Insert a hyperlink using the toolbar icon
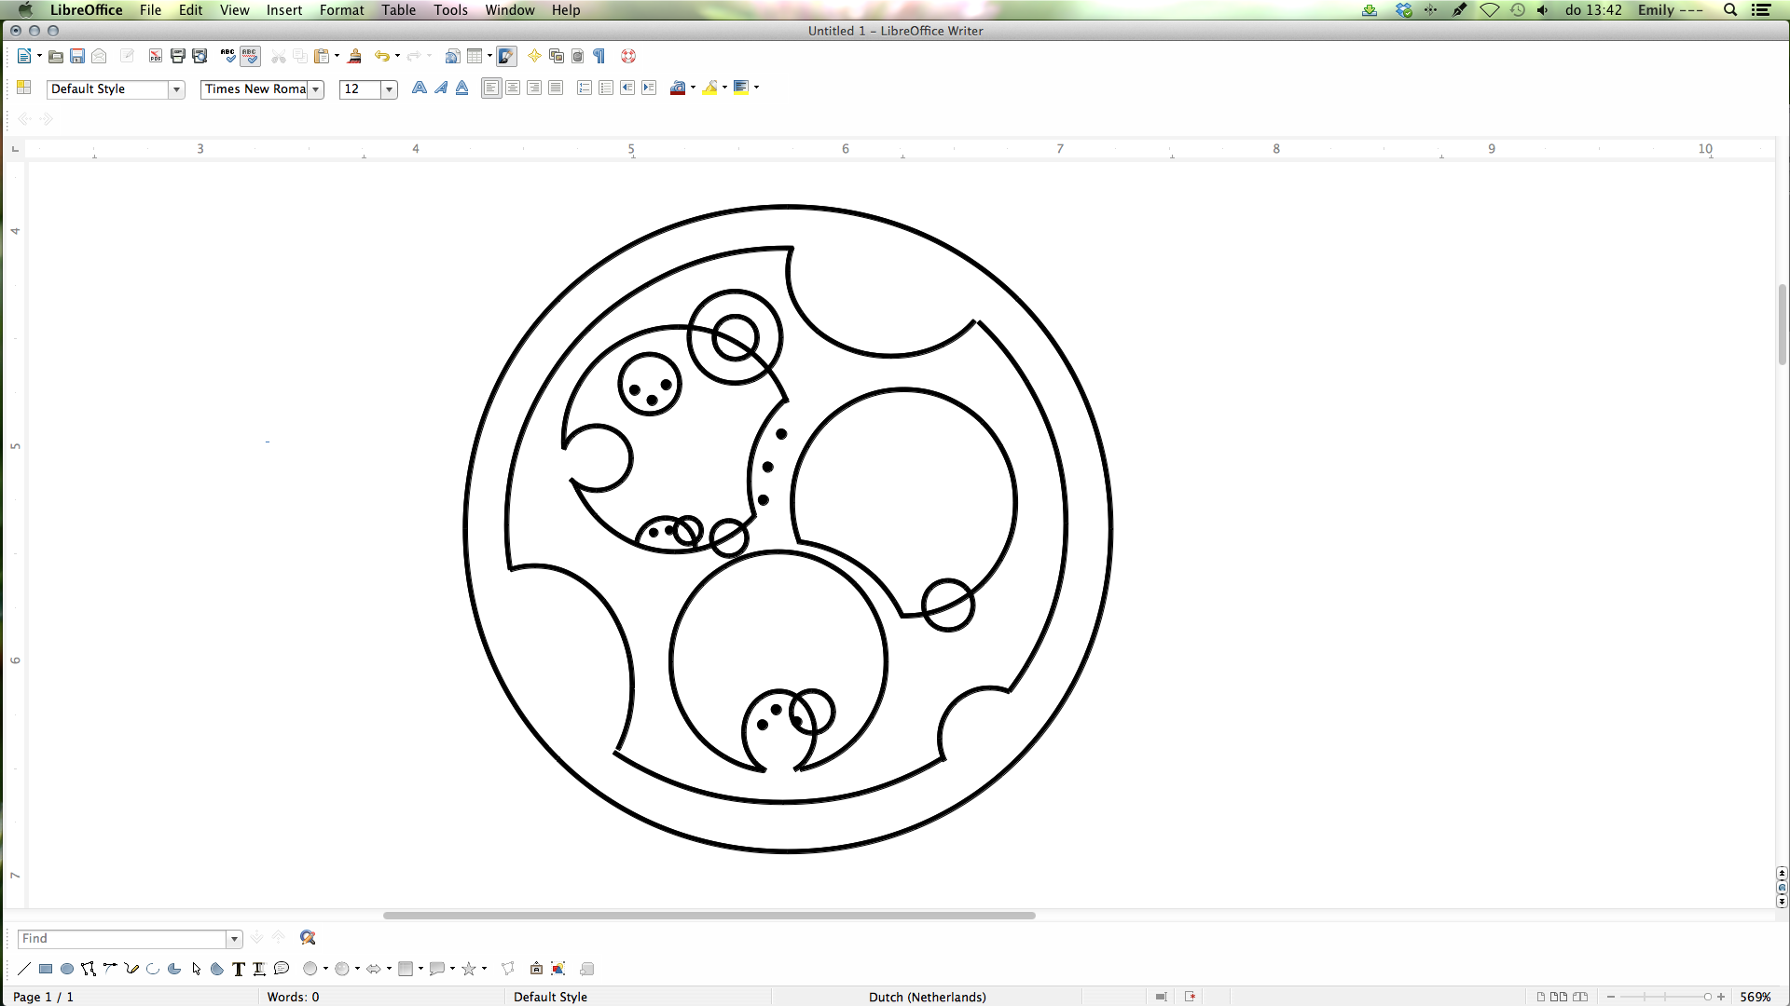Image resolution: width=1790 pixels, height=1006 pixels. [452, 57]
